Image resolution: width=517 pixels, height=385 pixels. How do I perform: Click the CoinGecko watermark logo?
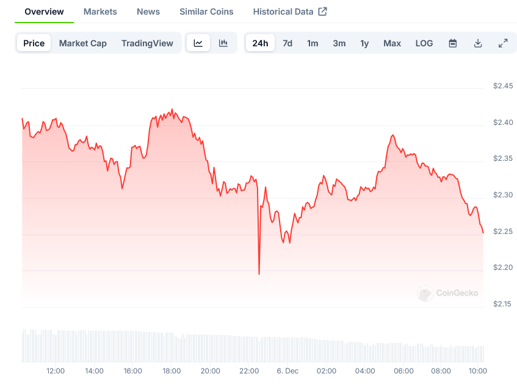[x=425, y=294]
